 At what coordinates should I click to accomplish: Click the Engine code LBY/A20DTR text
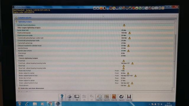tap(24, 12)
